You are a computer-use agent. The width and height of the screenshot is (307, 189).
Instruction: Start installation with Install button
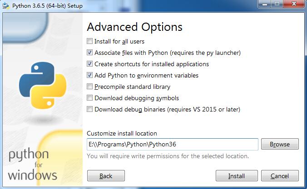237,176
